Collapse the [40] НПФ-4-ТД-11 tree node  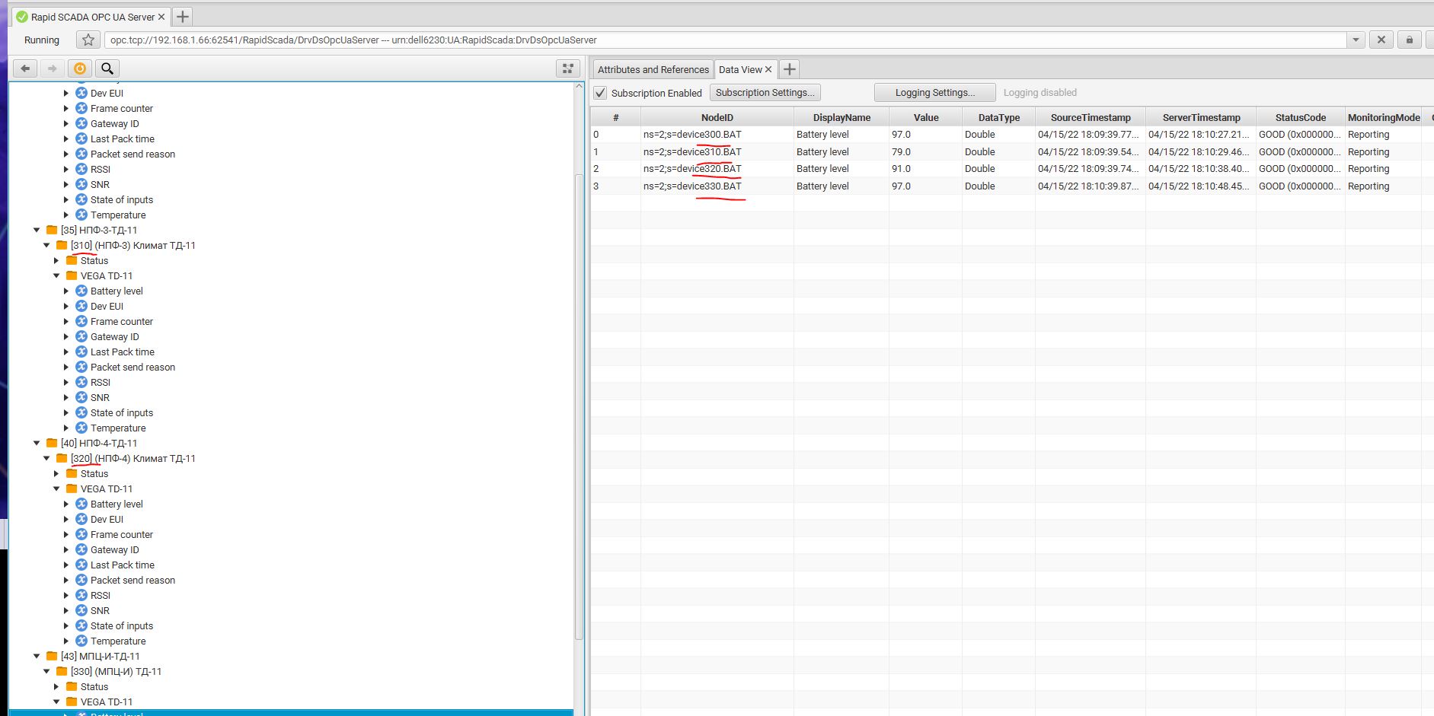[37, 443]
